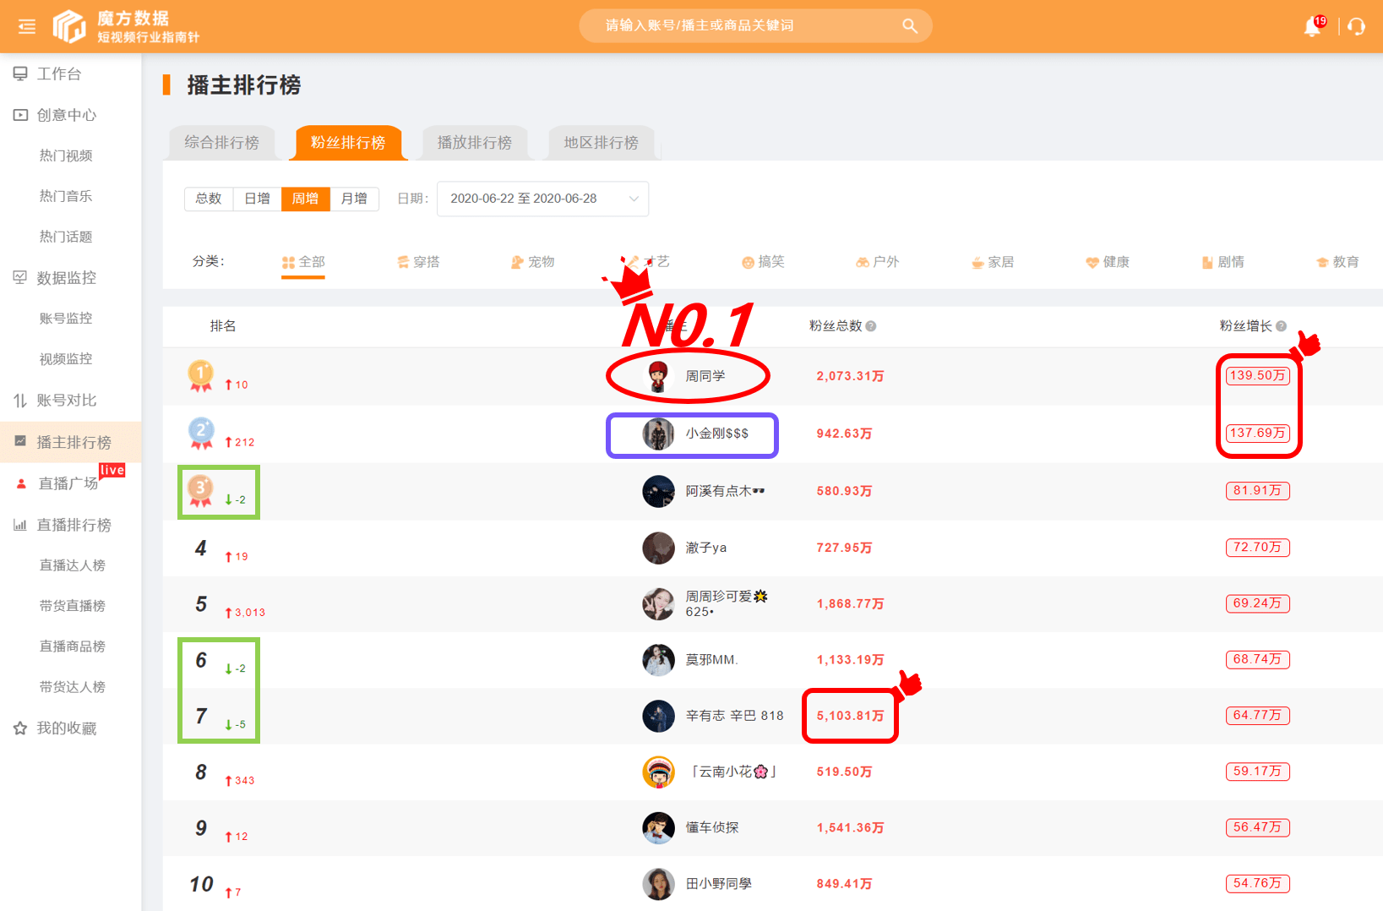
Task: Open the date range dropdown
Action: point(542,199)
